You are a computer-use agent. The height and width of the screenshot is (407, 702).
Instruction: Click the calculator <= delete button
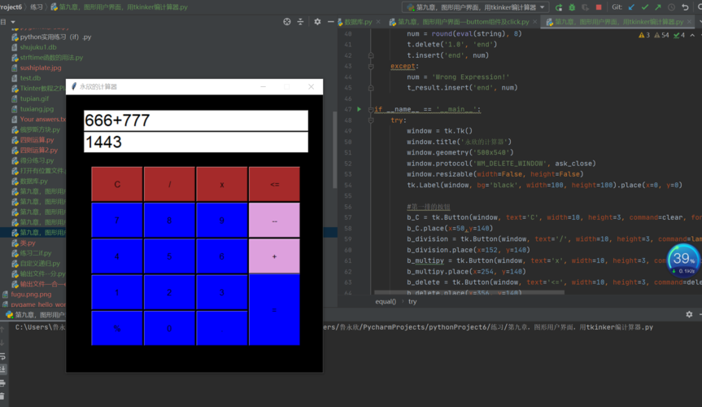click(274, 184)
